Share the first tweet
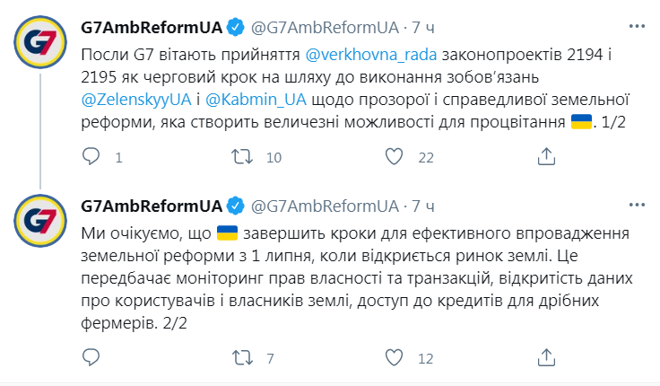660x386 pixels. point(544,158)
